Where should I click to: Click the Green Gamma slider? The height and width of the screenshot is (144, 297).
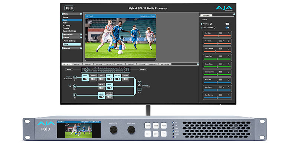[217, 74]
